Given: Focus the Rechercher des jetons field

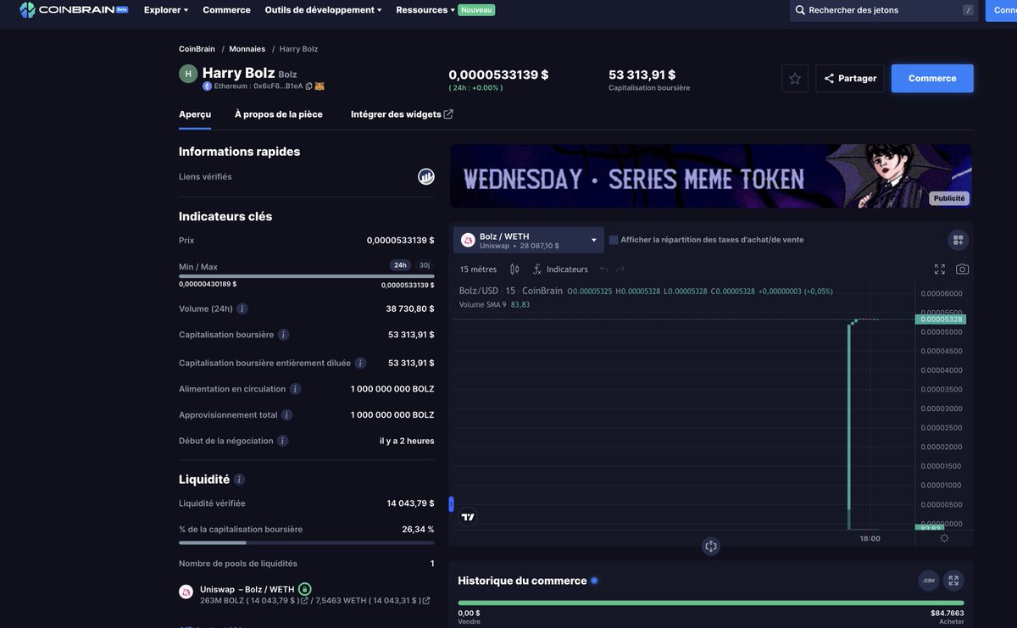Looking at the screenshot, I should [x=884, y=10].
